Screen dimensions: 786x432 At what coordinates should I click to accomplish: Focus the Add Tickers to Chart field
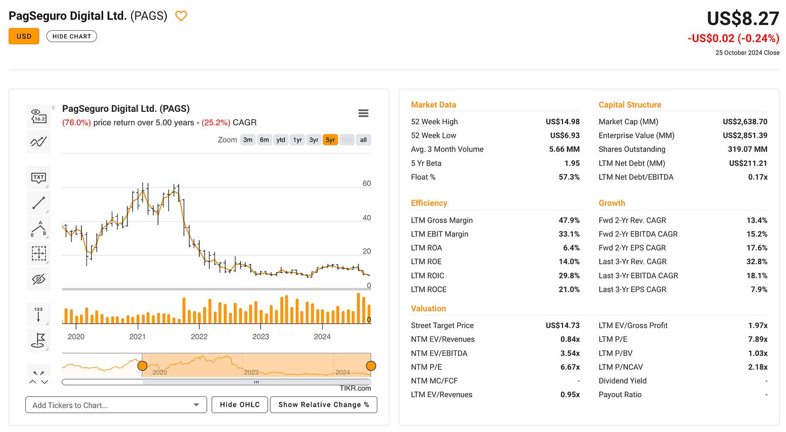pos(116,405)
